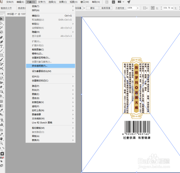Screen dimensions: 180x173
Task: Select the Magic Wand tool
Action: click(1, 28)
